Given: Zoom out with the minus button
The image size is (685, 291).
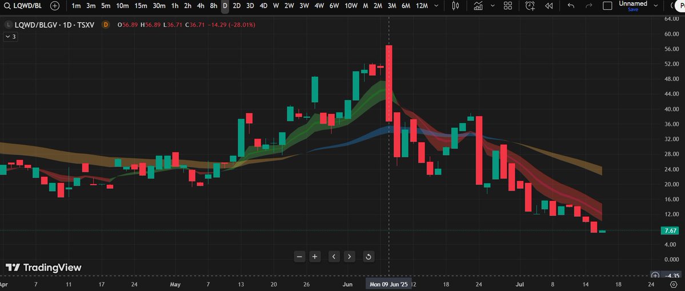Looking at the screenshot, I should click(x=299, y=257).
